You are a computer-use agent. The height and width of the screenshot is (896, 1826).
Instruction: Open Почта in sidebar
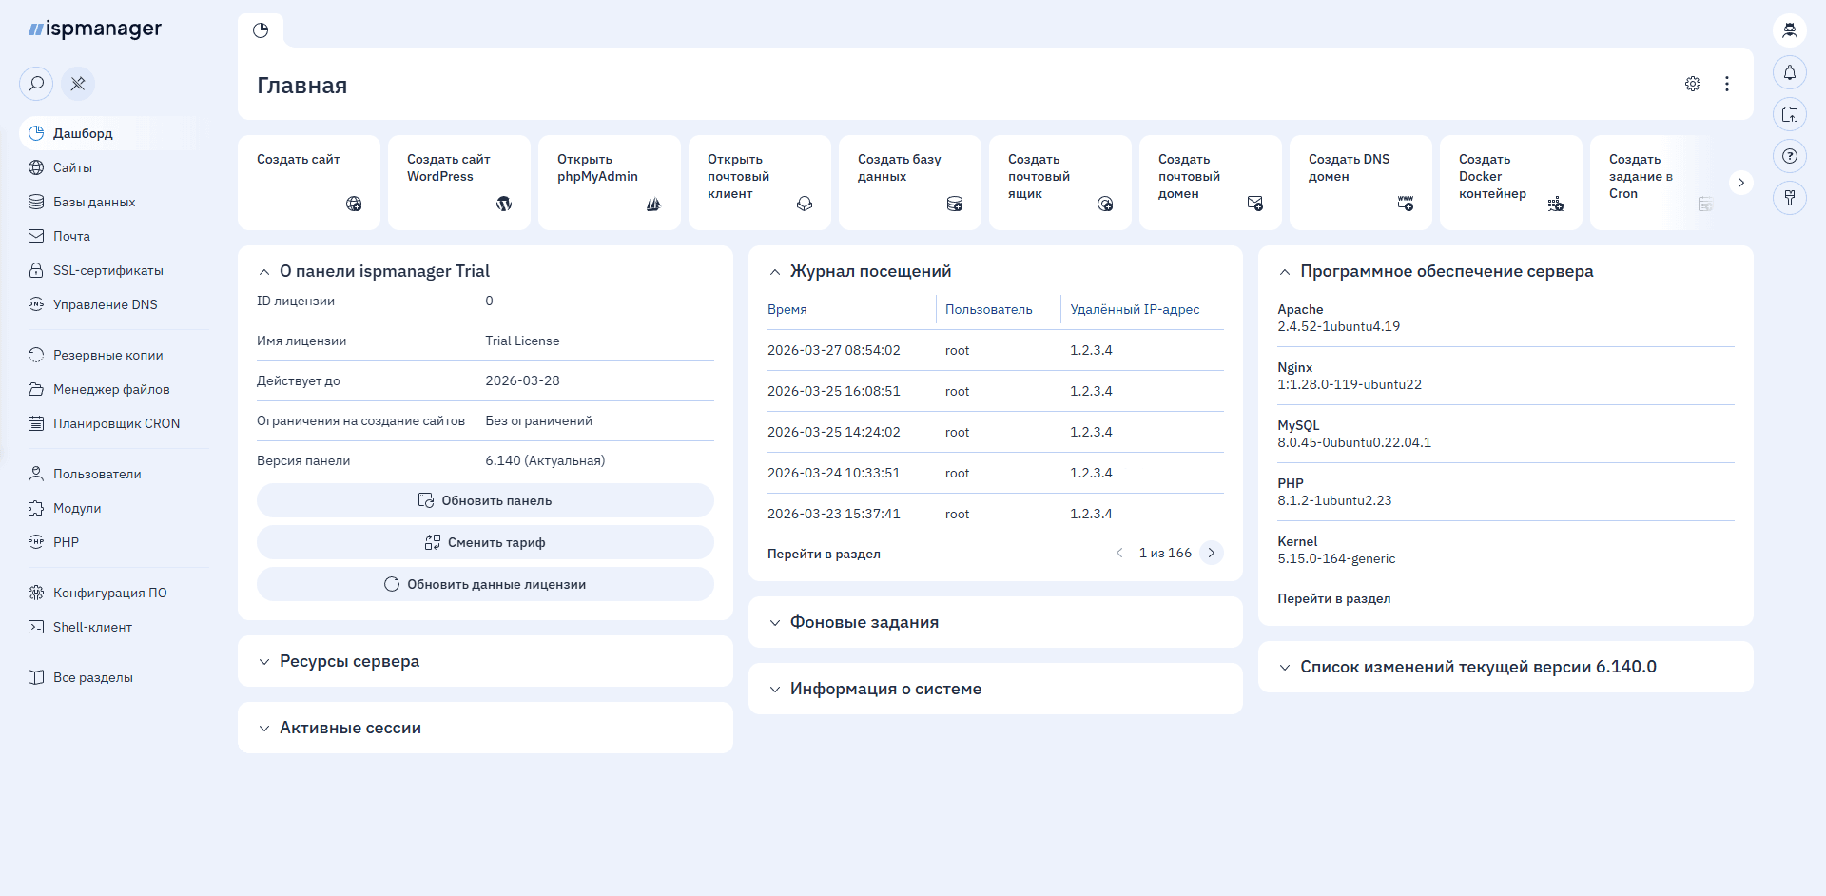tap(107, 236)
